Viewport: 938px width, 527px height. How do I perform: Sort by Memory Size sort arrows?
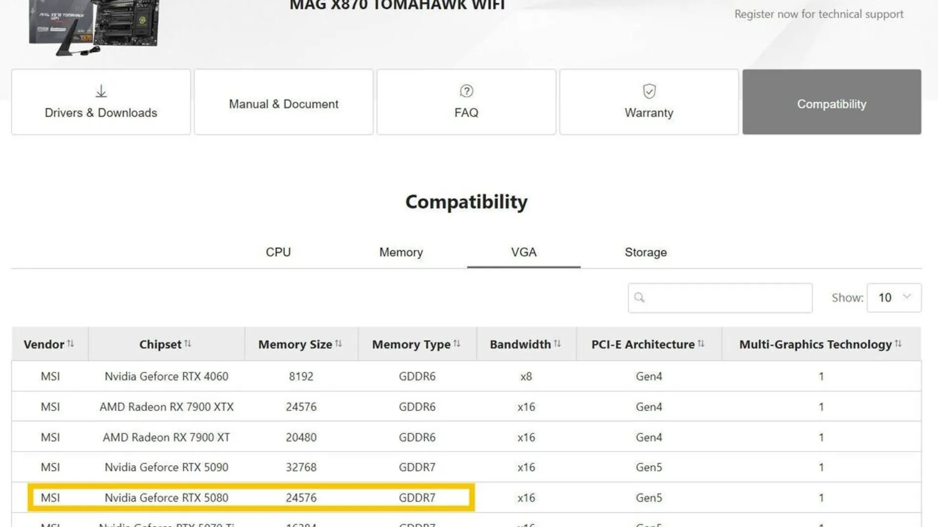coord(339,344)
